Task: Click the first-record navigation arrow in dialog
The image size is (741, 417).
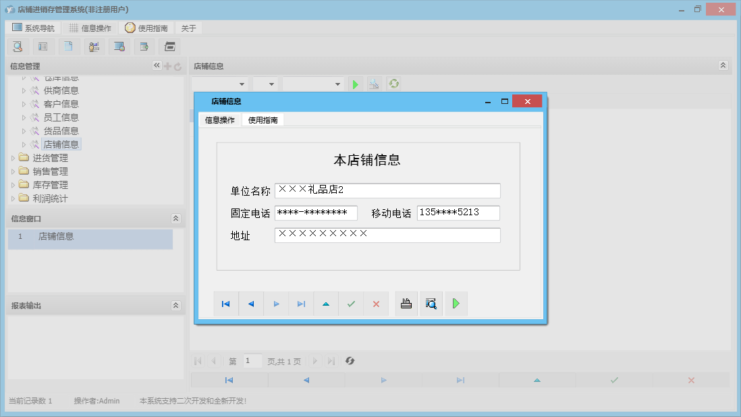Action: coord(226,304)
